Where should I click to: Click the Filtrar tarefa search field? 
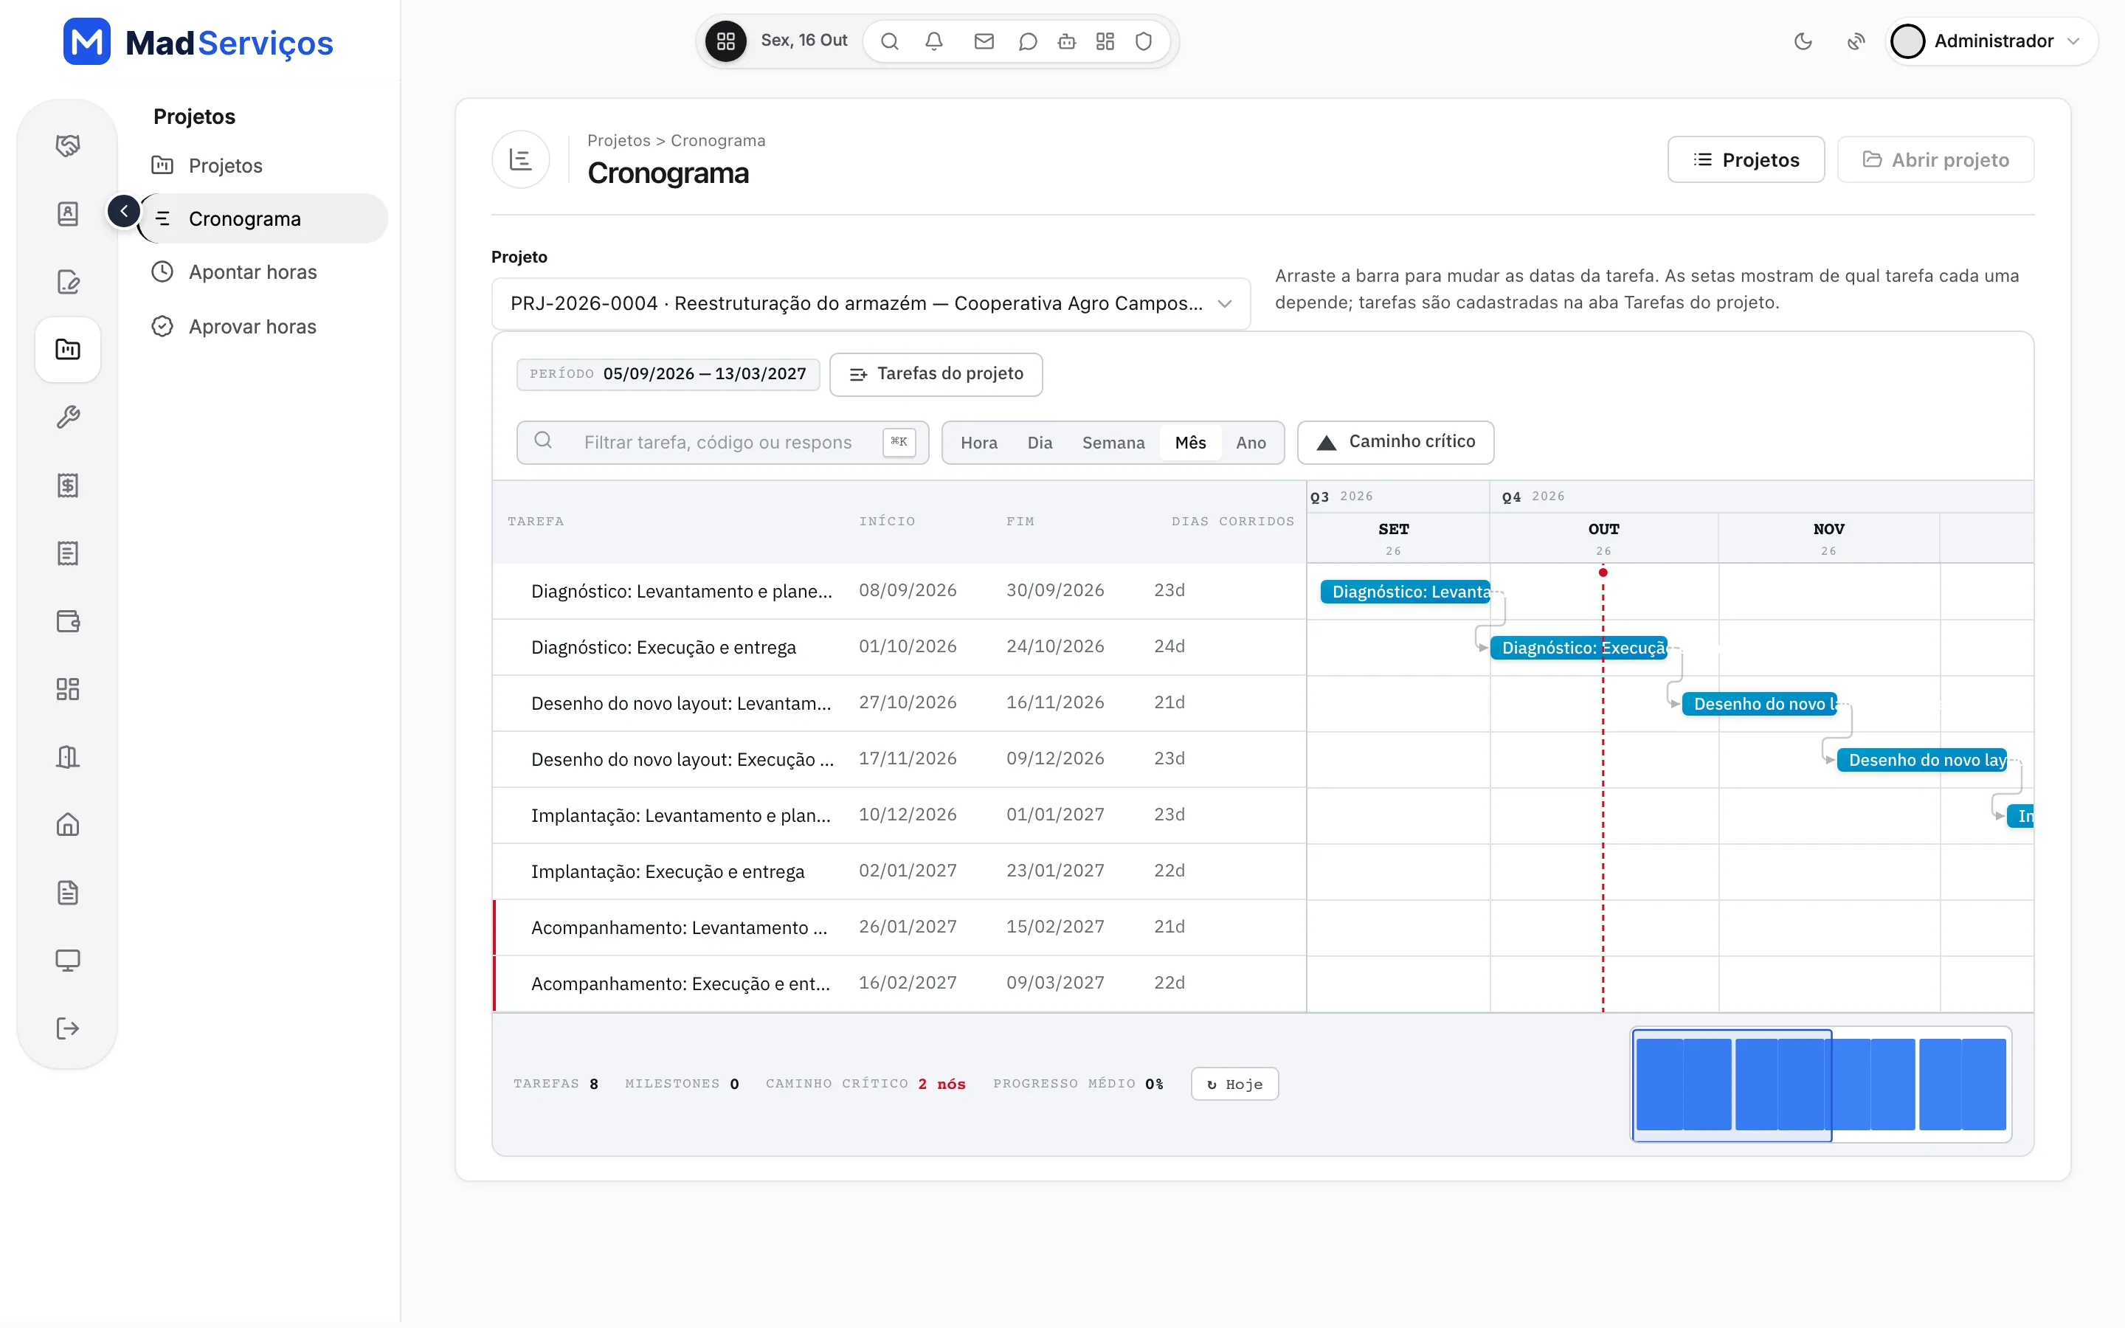point(722,443)
